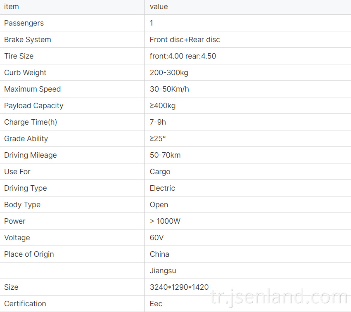Image resolution: width=351 pixels, height=312 pixels.
Task: Click the 'Electric' driving type value
Action: click(x=163, y=188)
